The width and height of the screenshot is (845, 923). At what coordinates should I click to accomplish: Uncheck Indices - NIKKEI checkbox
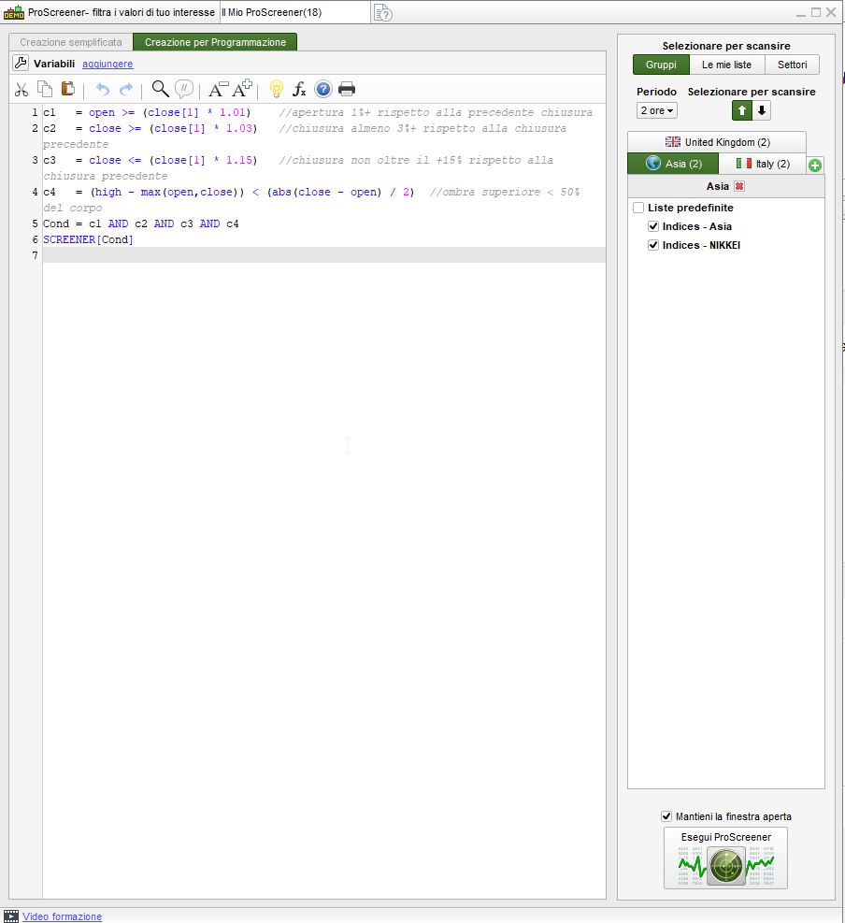point(653,245)
